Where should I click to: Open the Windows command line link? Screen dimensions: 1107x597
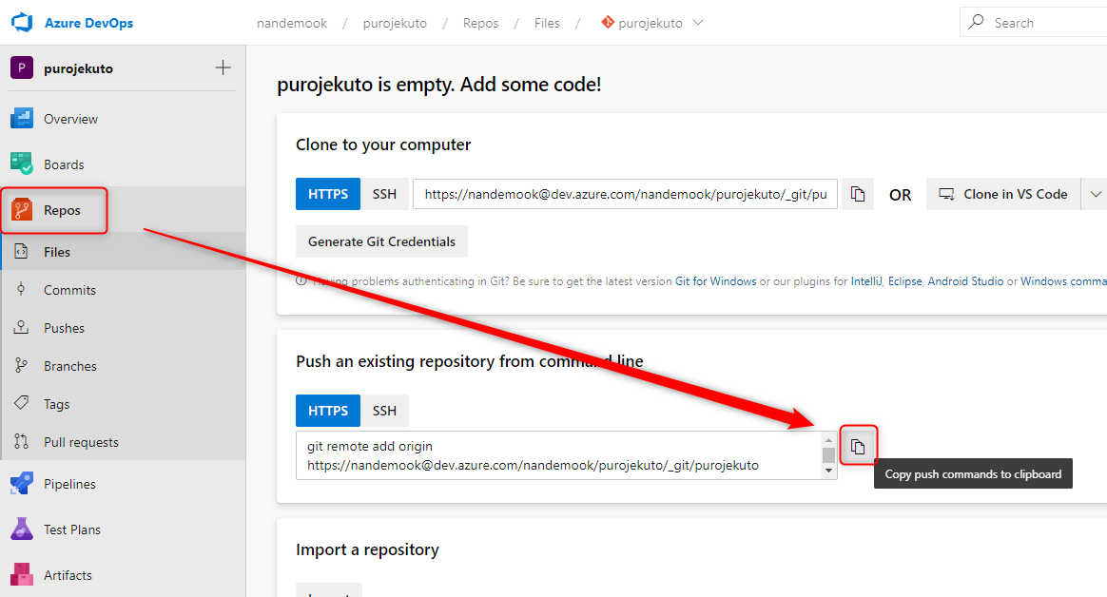(x=1063, y=280)
